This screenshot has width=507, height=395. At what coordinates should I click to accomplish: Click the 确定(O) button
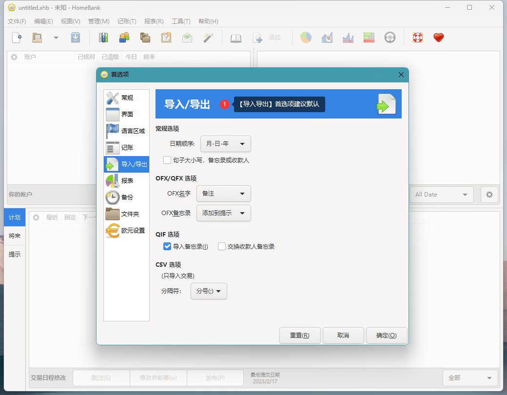387,336
